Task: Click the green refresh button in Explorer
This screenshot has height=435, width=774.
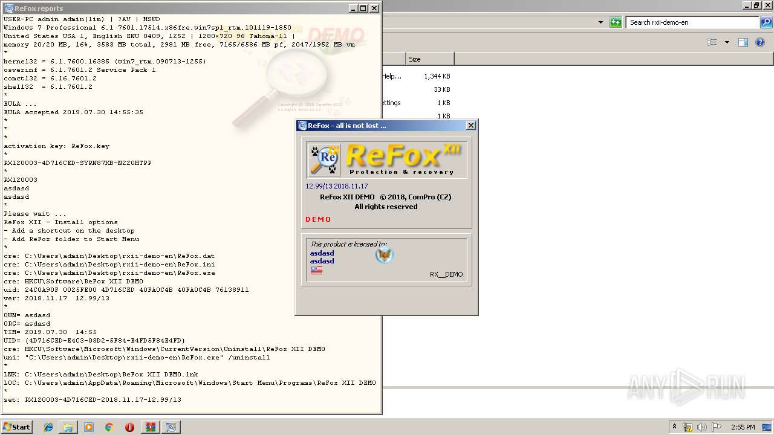Action: (616, 22)
